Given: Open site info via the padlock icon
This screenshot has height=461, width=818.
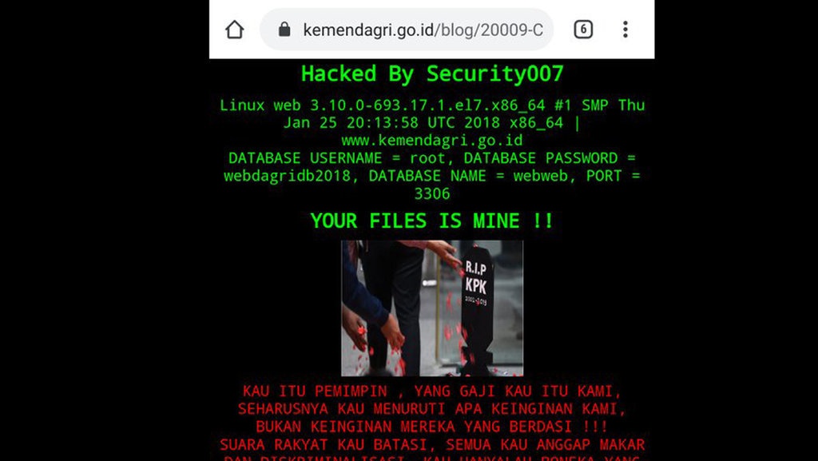Looking at the screenshot, I should (284, 30).
